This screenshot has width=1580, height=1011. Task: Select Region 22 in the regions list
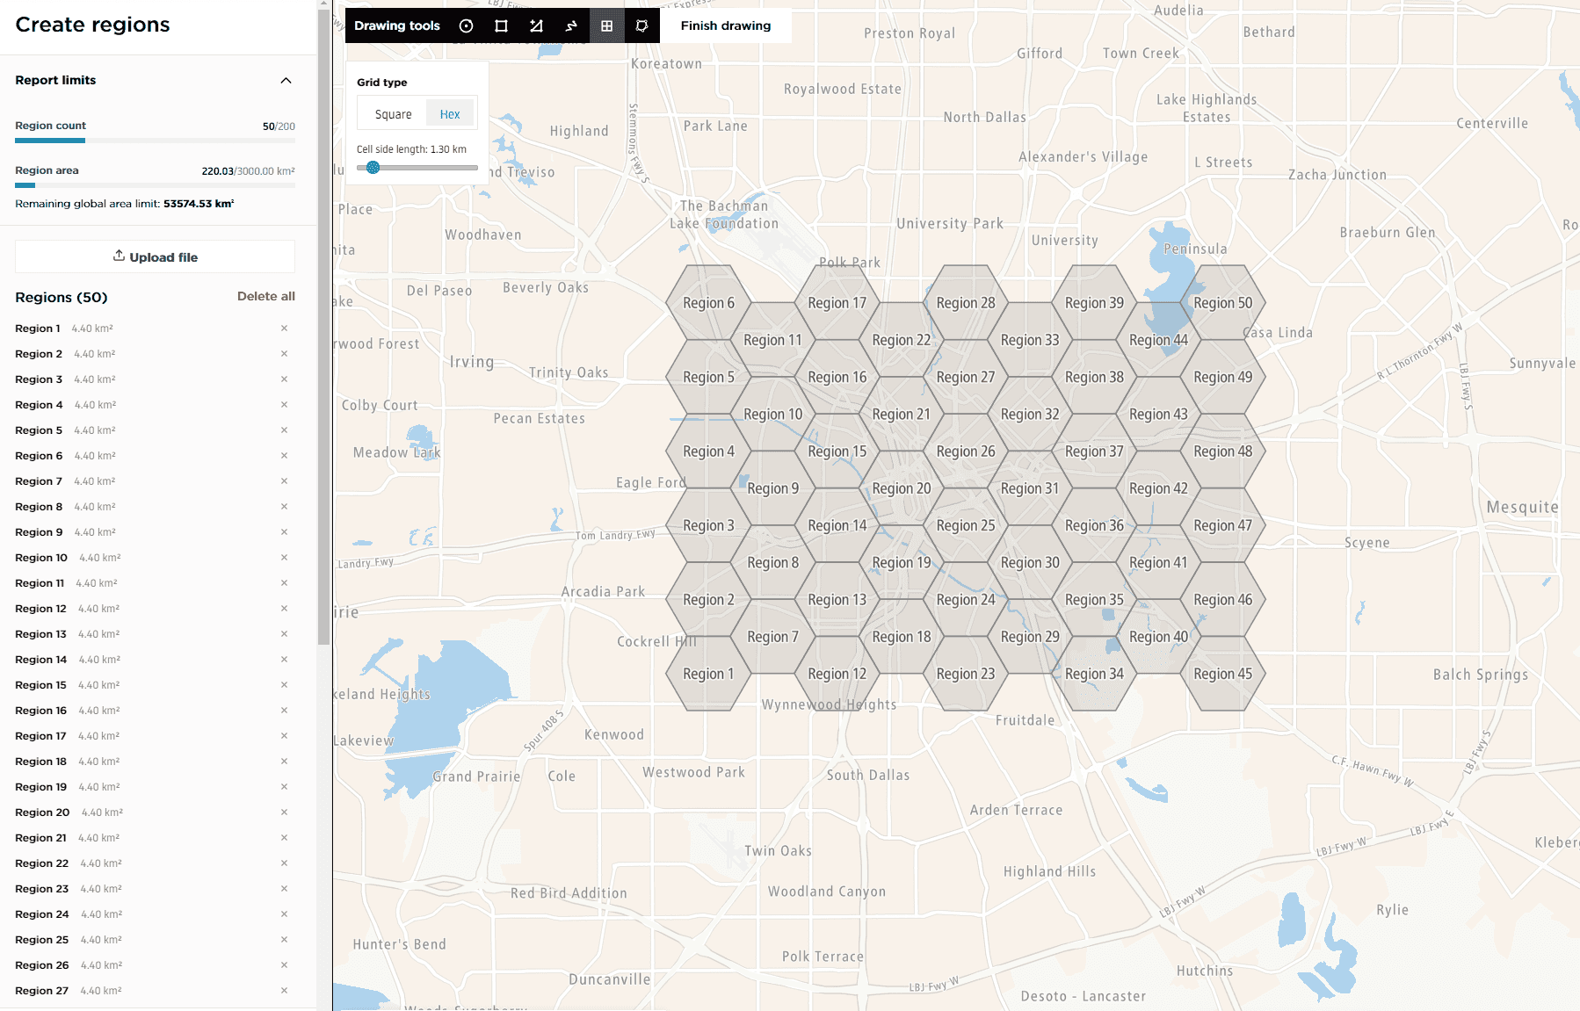[x=41, y=863]
